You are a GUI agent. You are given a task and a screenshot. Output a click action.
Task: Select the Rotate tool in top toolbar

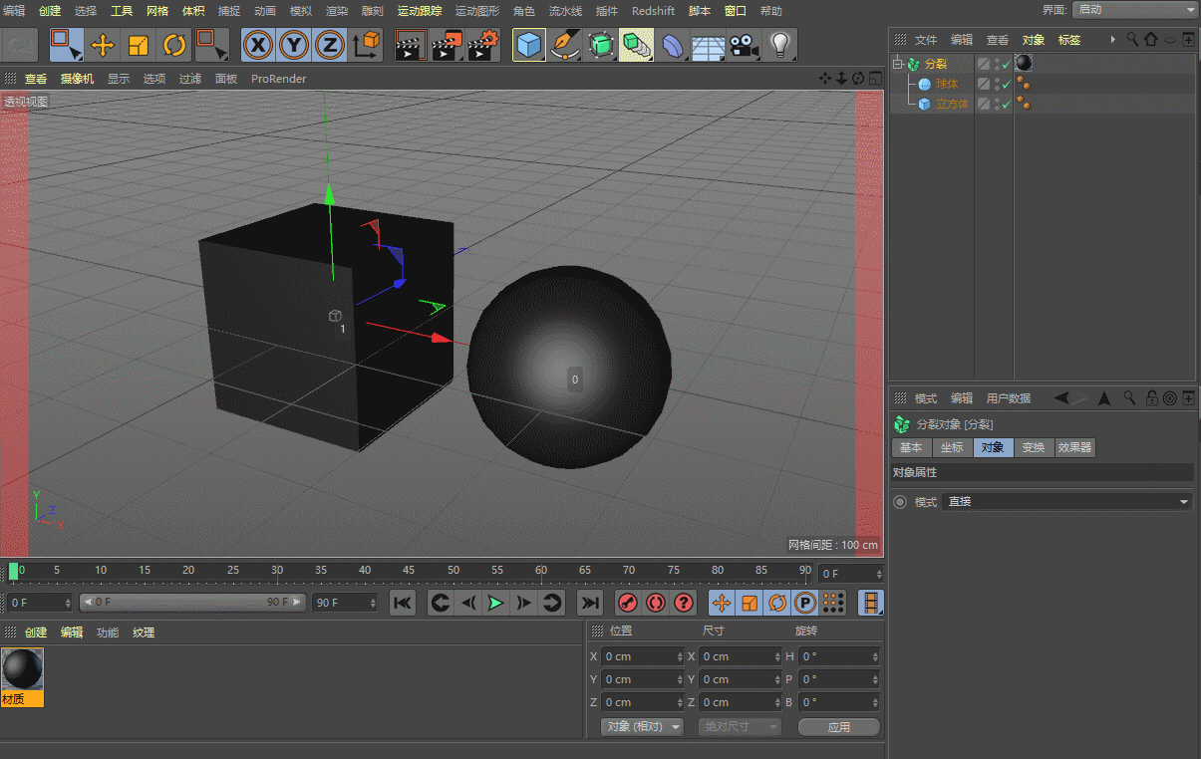174,45
